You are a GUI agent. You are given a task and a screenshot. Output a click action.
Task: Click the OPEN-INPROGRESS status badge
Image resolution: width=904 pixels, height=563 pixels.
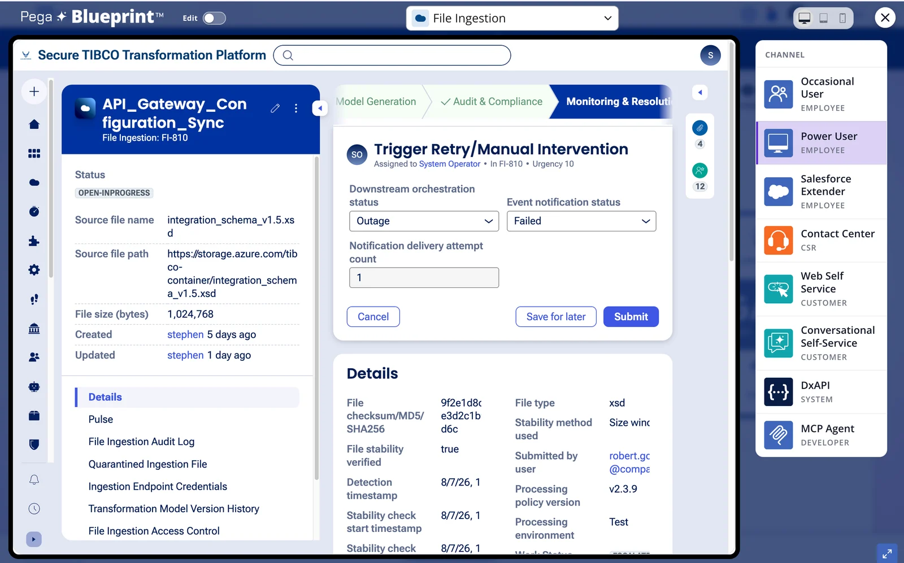tap(114, 193)
